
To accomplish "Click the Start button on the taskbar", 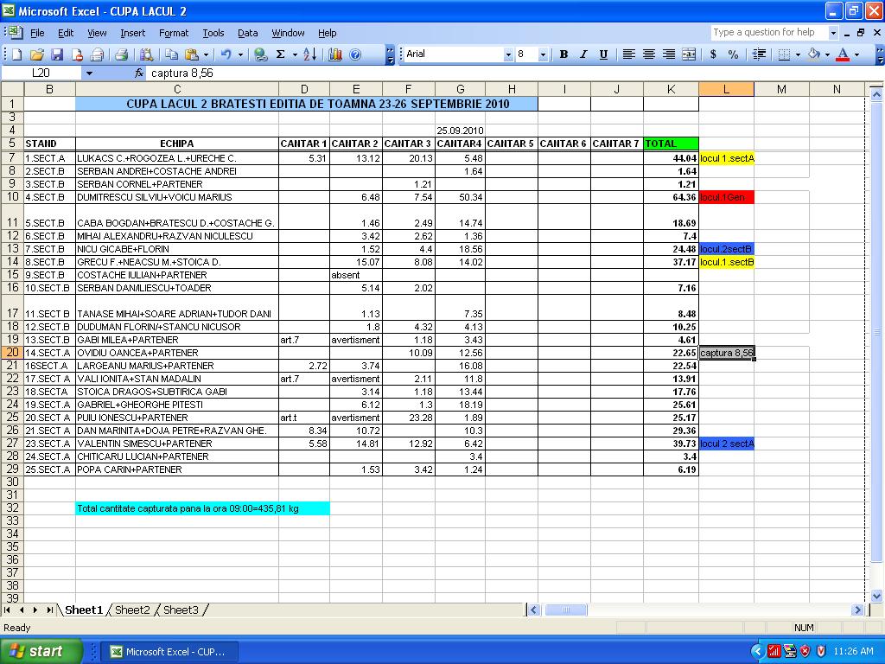I will click(41, 651).
